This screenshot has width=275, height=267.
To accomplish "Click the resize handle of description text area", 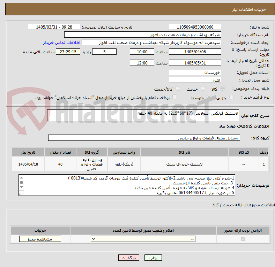I will pyautogui.click(x=49, y=119).
